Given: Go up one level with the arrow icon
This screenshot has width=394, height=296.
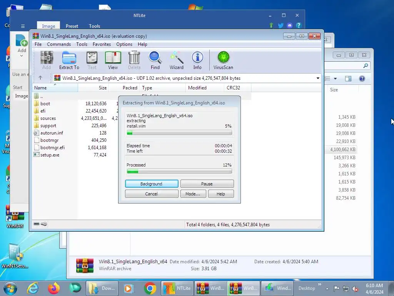Looking at the screenshot, I should (x=40, y=78).
